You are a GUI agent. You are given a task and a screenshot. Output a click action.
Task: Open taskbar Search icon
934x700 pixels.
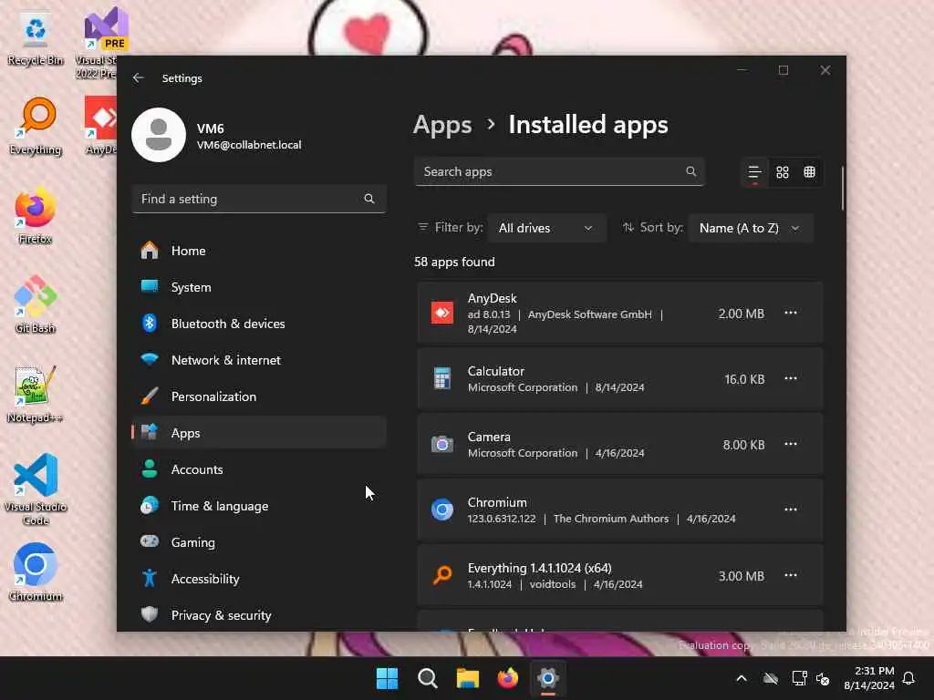tap(428, 678)
